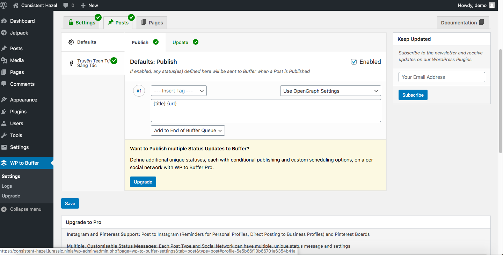Open the comments bubble icon in admin bar
Image resolution: width=503 pixels, height=255 pixels.
pyautogui.click(x=66, y=5)
